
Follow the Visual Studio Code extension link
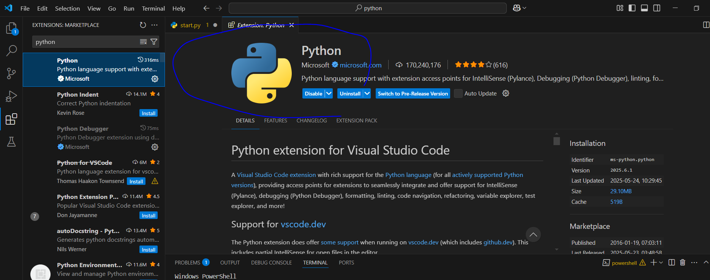click(x=276, y=175)
